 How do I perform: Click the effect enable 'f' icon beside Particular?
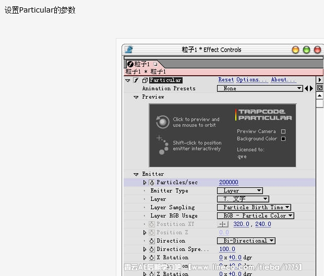136,80
